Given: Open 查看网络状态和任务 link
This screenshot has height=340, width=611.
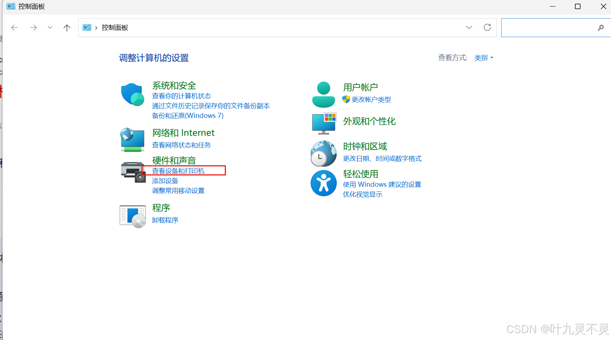Looking at the screenshot, I should point(181,145).
